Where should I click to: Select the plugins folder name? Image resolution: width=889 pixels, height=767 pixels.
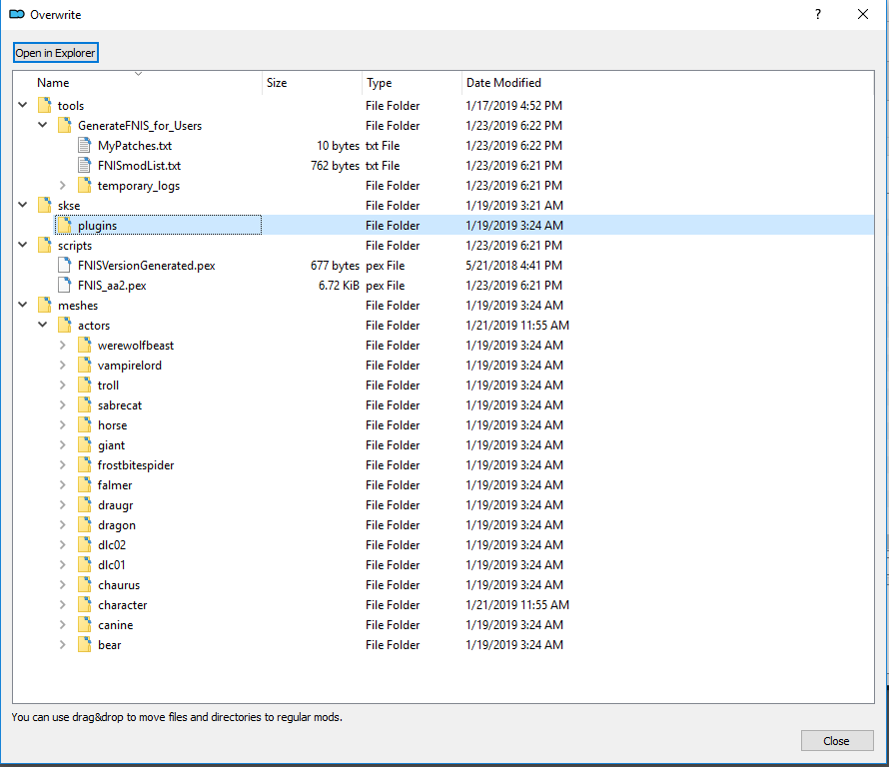point(98,226)
